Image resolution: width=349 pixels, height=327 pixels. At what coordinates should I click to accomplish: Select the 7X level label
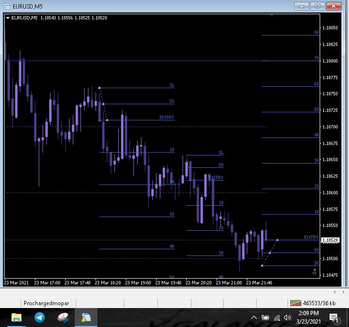click(x=316, y=58)
